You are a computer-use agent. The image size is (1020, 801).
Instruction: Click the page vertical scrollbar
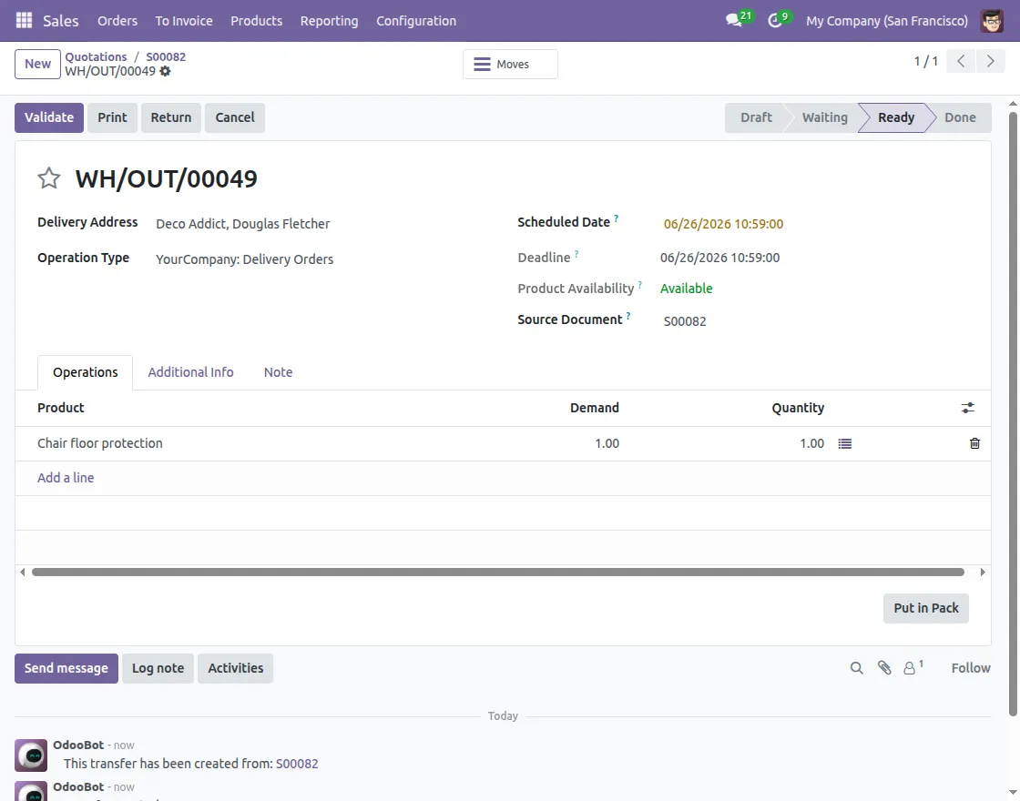tap(1013, 413)
